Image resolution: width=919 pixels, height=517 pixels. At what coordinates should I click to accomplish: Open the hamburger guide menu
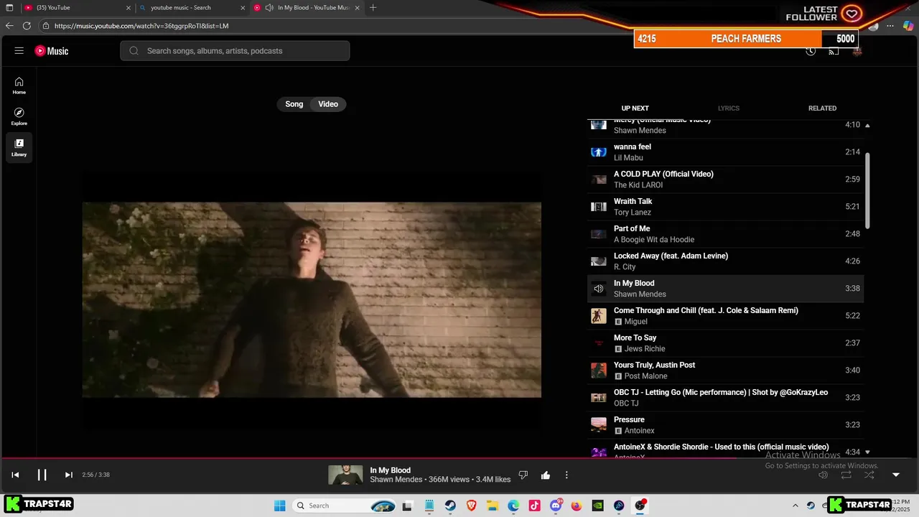tap(19, 51)
